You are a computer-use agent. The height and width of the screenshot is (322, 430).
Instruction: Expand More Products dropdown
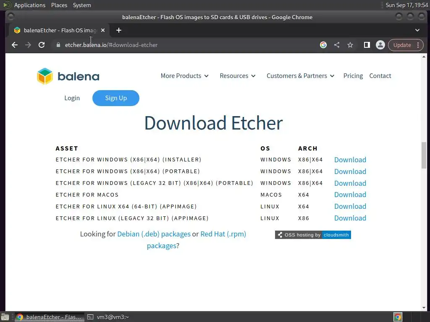pos(185,76)
